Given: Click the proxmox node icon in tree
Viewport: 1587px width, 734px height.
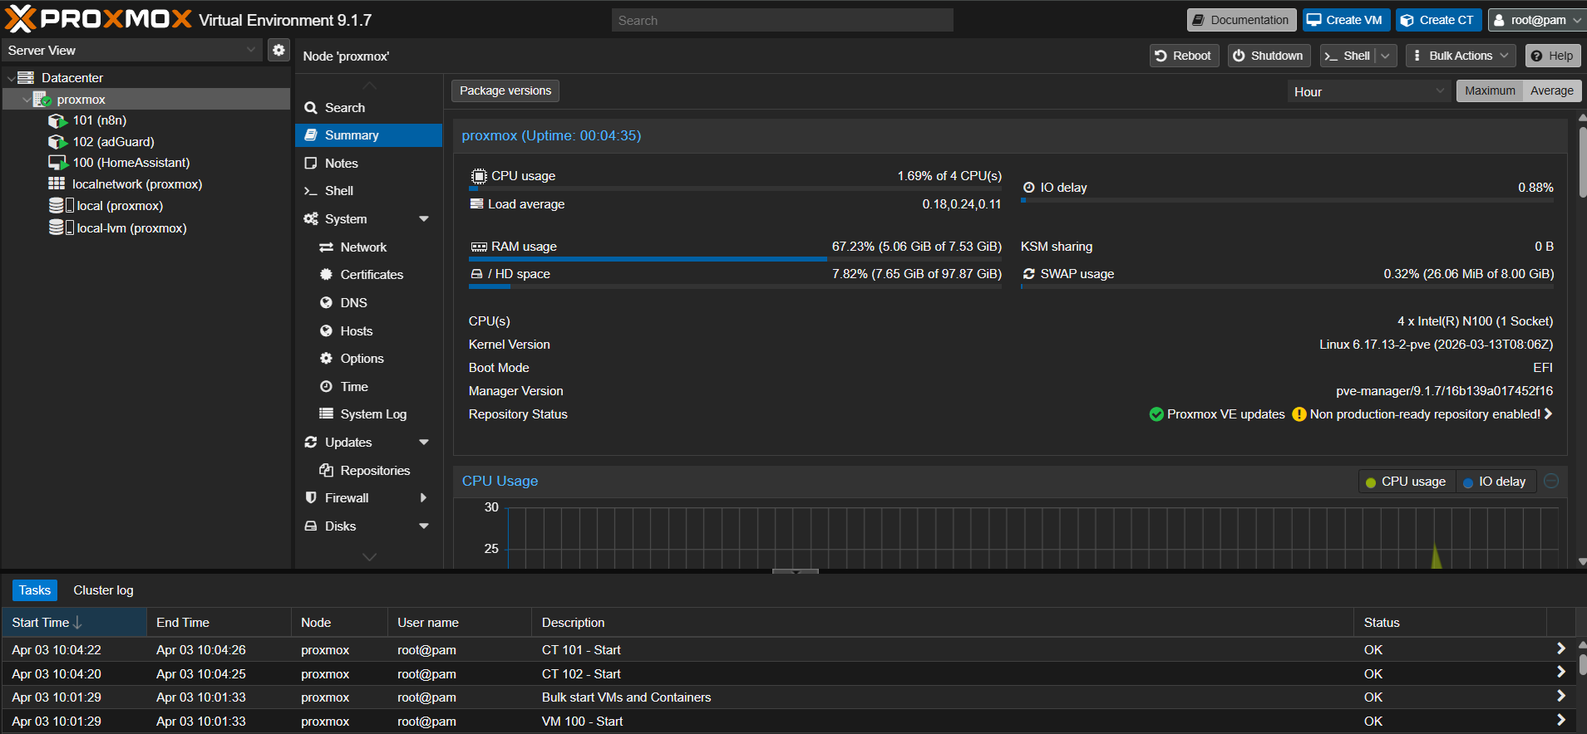Looking at the screenshot, I should 42,99.
